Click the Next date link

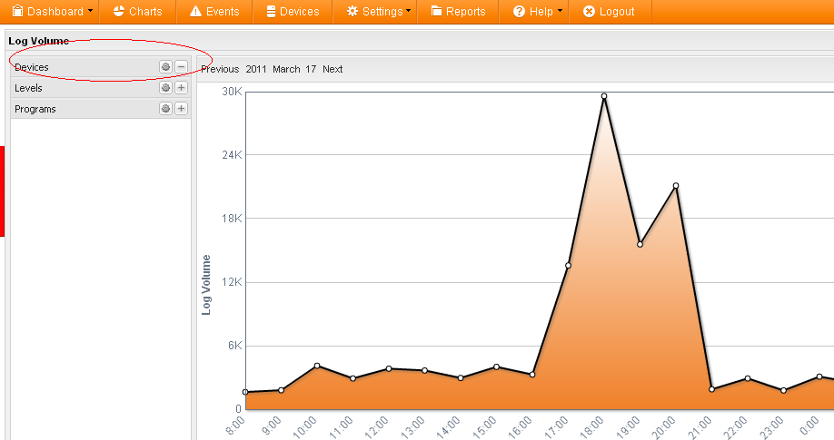tap(333, 69)
